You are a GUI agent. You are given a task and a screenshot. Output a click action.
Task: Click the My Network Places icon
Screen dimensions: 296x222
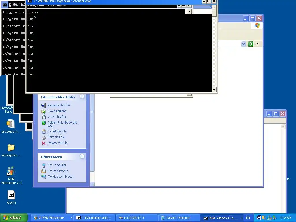(44, 177)
